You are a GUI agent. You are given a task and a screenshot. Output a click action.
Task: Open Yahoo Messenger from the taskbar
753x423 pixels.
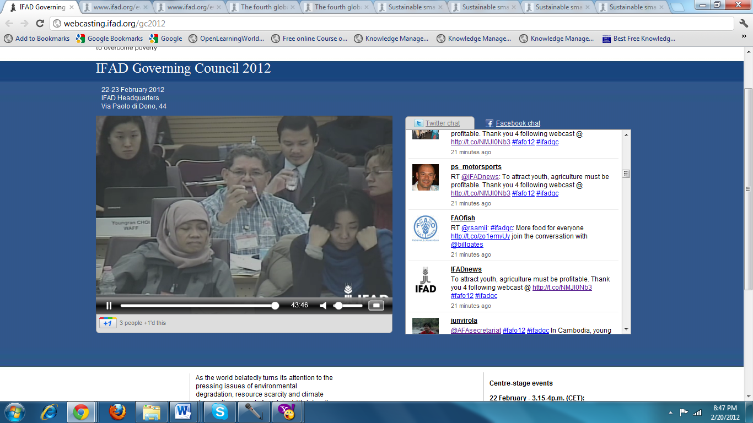click(x=286, y=412)
